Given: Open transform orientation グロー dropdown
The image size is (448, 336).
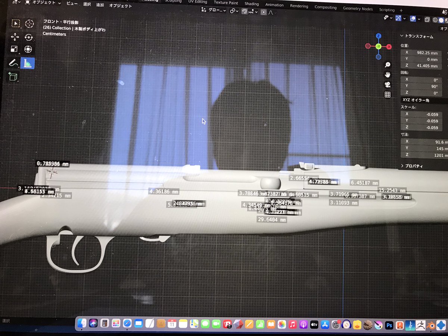Looking at the screenshot, I should (x=214, y=11).
